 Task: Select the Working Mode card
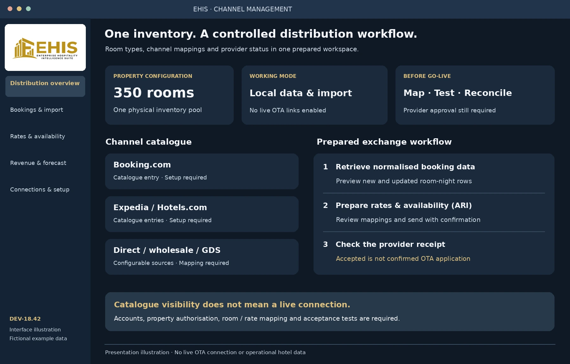(314, 95)
